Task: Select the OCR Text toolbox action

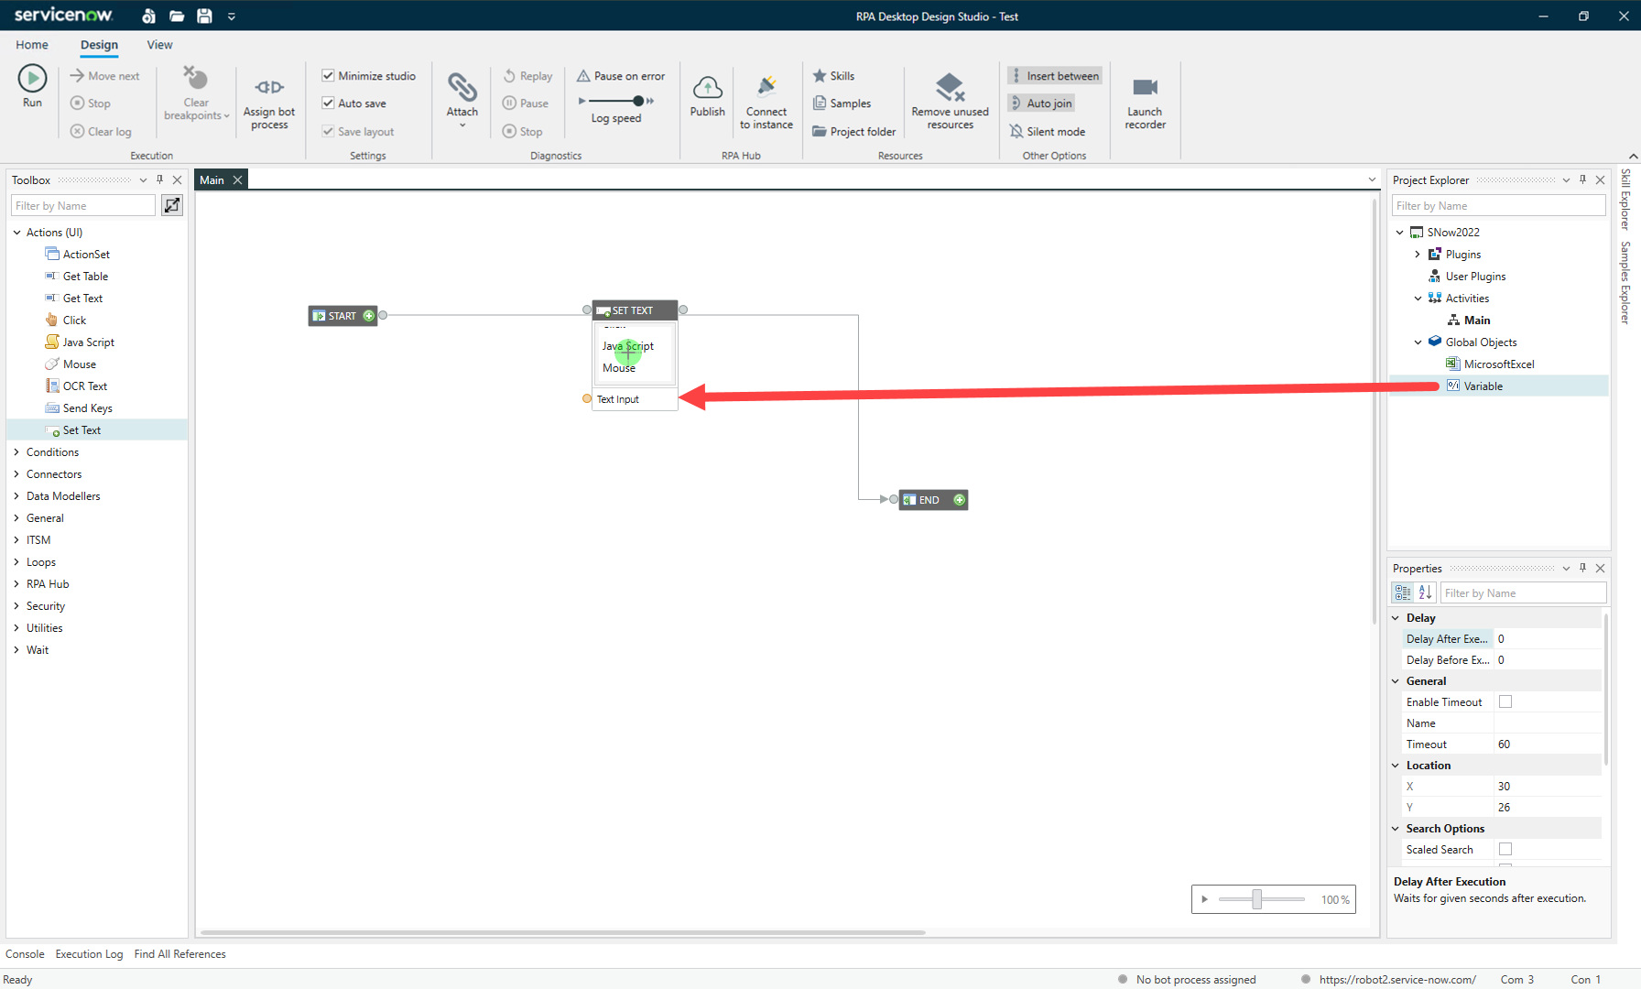Action: (x=85, y=386)
